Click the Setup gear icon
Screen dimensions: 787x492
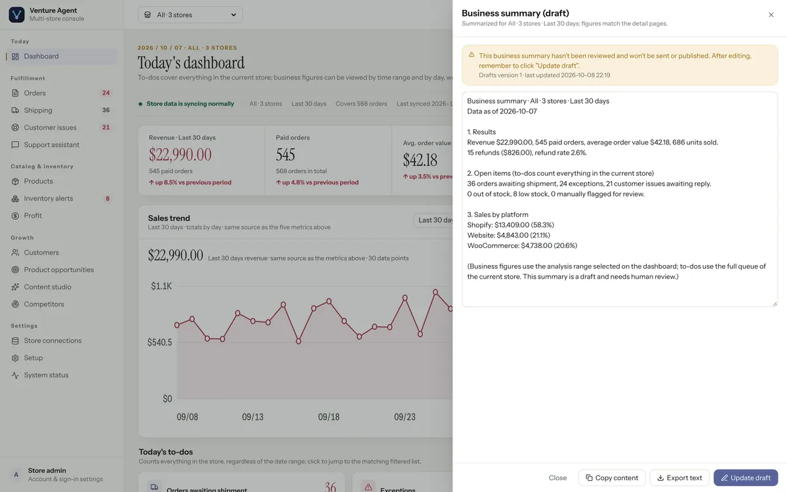click(x=15, y=358)
